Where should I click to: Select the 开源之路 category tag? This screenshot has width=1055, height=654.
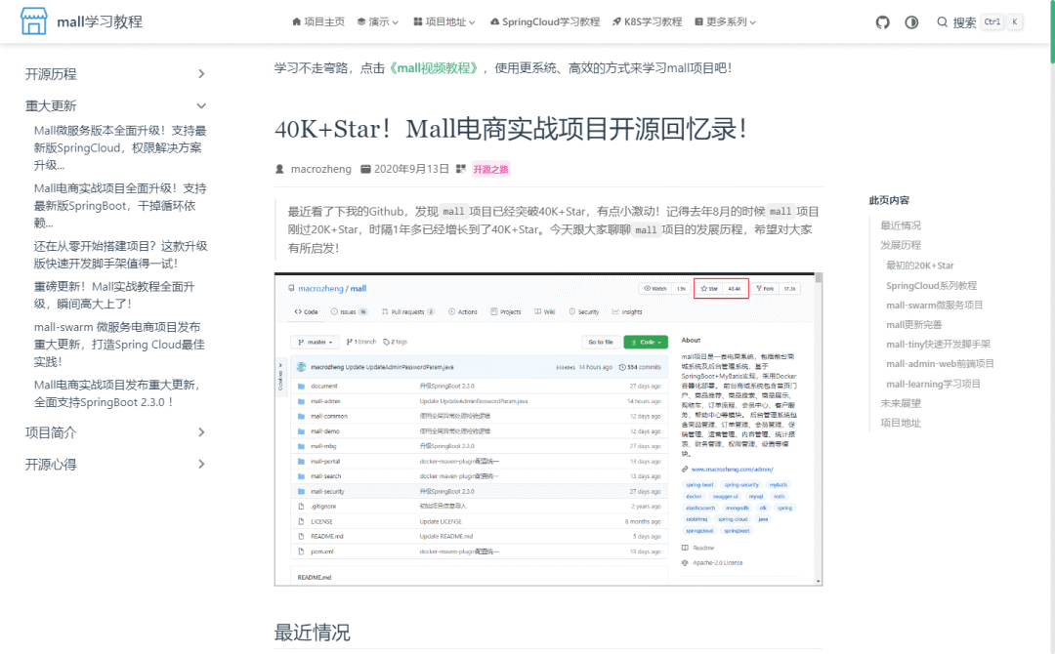(x=490, y=170)
